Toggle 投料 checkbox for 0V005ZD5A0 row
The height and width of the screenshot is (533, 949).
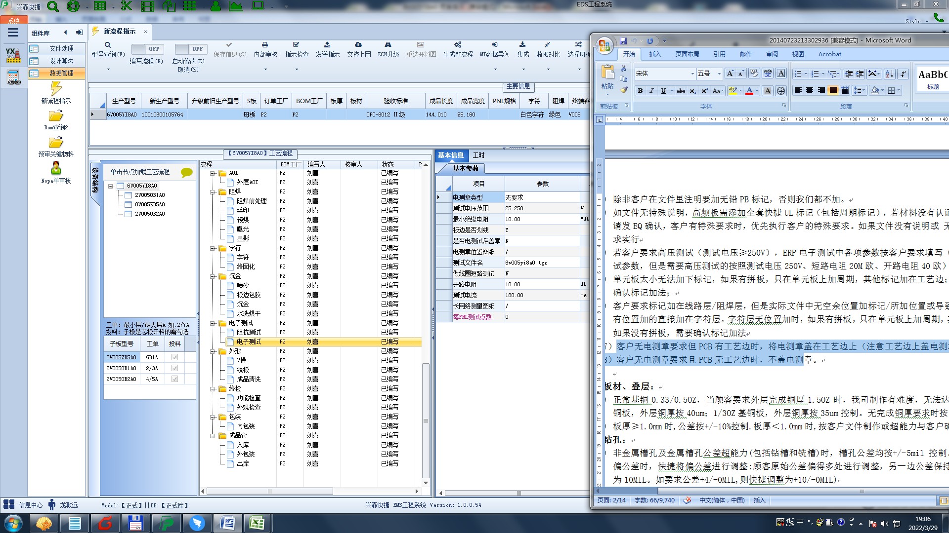click(174, 357)
